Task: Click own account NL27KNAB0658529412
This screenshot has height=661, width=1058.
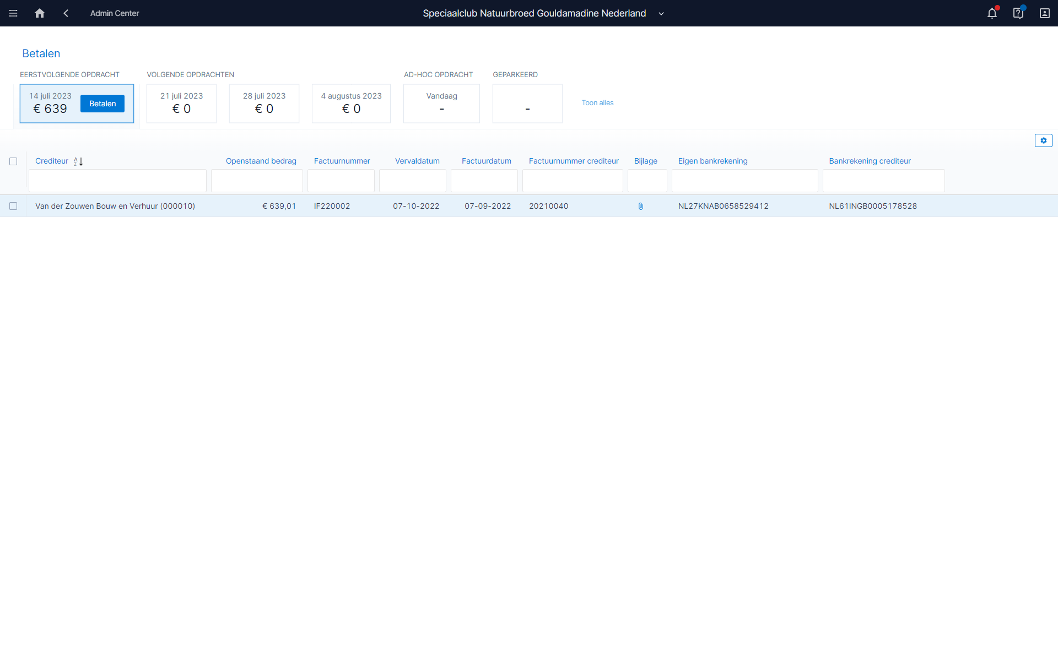Action: [x=724, y=206]
